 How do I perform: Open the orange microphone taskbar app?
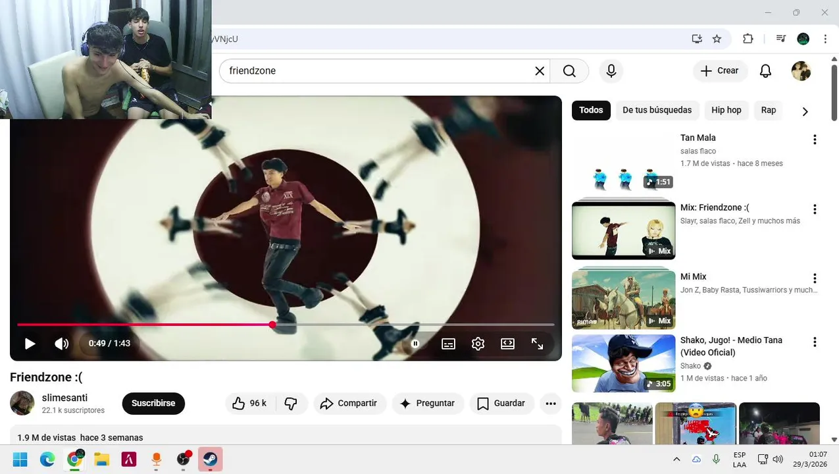[x=157, y=460]
